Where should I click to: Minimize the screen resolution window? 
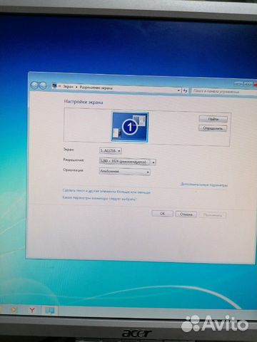click(x=238, y=83)
